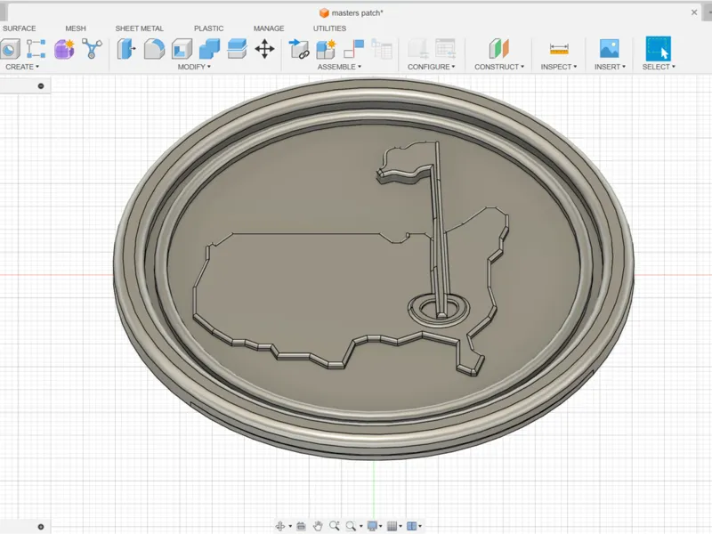Click the Zoom window magnifier icon
712x534 pixels.
pos(335,526)
